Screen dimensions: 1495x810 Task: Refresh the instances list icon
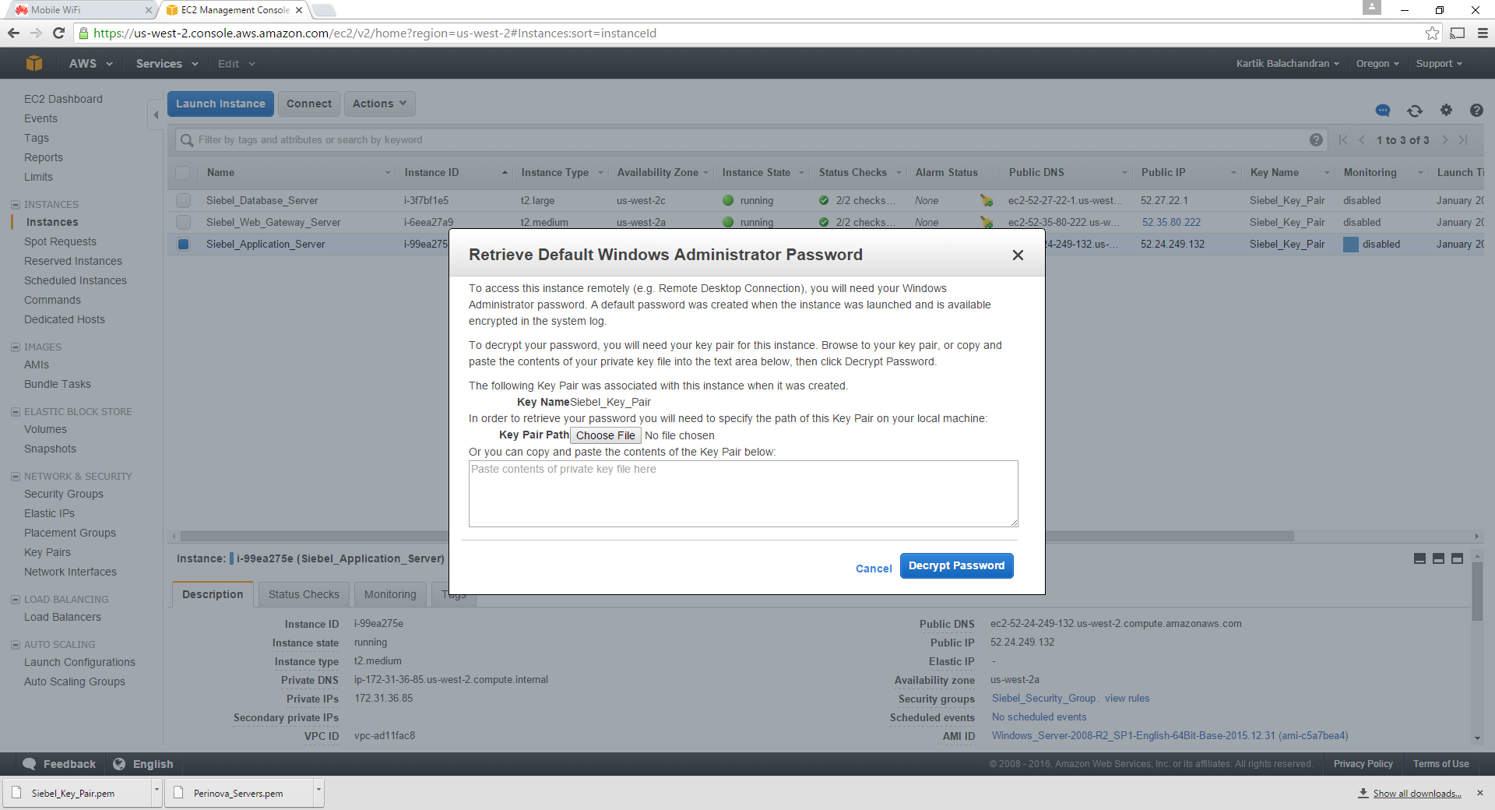point(1415,111)
